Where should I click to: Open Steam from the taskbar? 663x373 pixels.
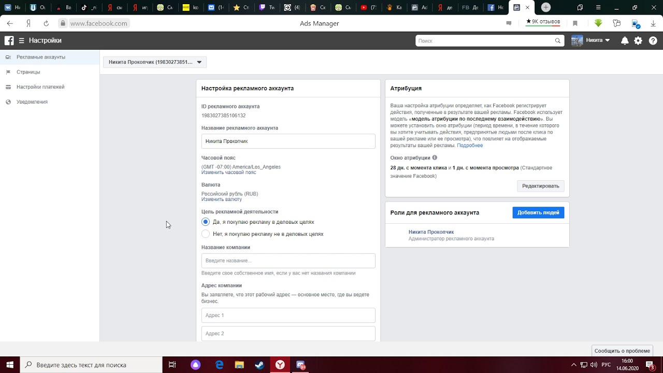coord(260,365)
